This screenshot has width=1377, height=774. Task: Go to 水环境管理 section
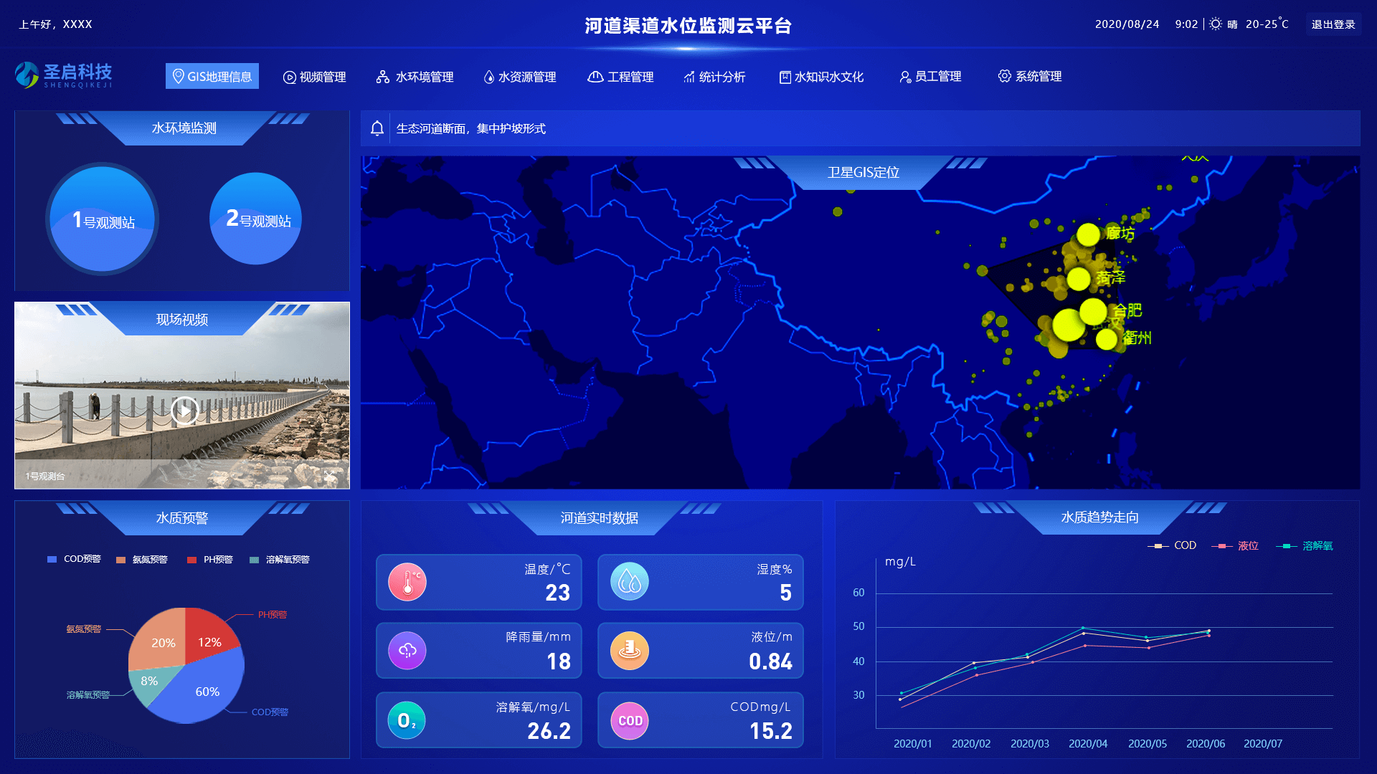coord(415,77)
